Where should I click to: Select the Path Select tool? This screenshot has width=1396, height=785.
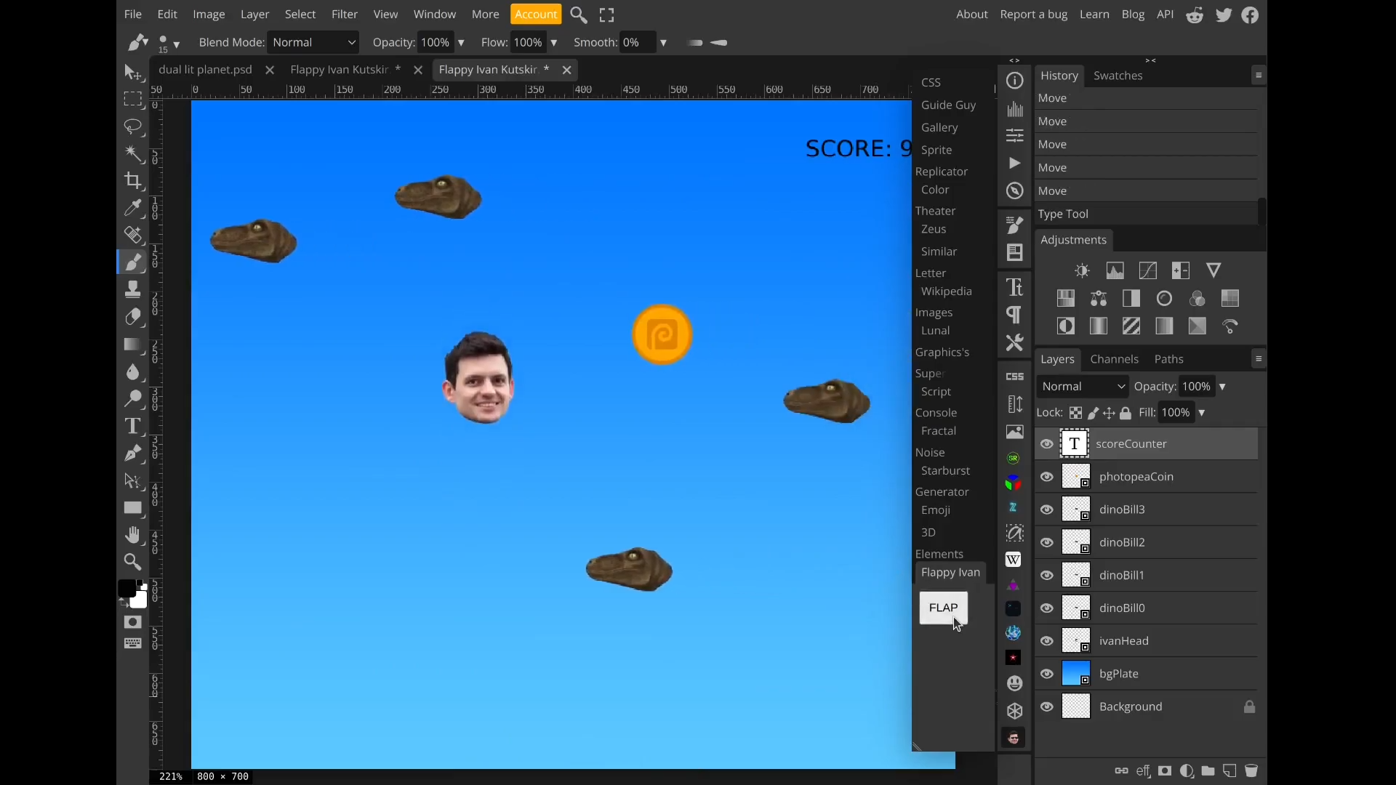point(132,480)
